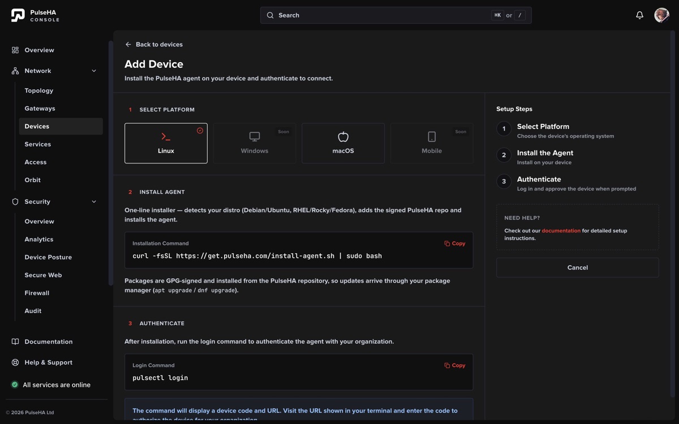Click the ⌘K shortcut badge
Image resolution: width=679 pixels, height=424 pixels.
[497, 15]
